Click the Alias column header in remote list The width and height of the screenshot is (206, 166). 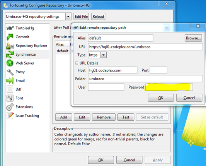coord(60,44)
